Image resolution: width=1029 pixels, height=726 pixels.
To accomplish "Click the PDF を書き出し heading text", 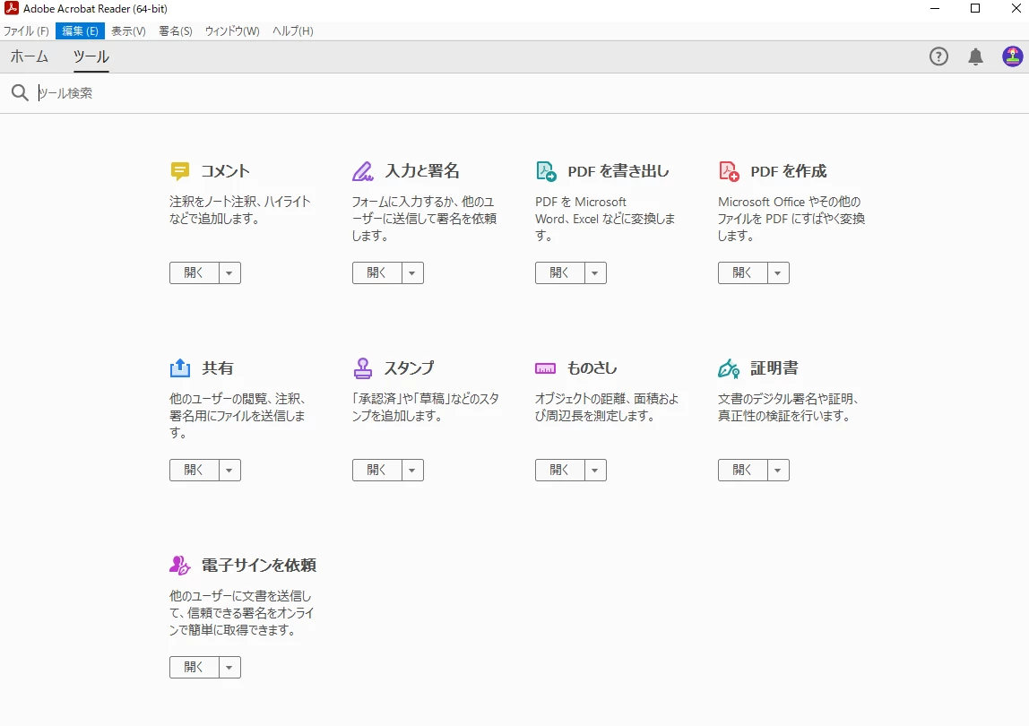I will tap(618, 171).
